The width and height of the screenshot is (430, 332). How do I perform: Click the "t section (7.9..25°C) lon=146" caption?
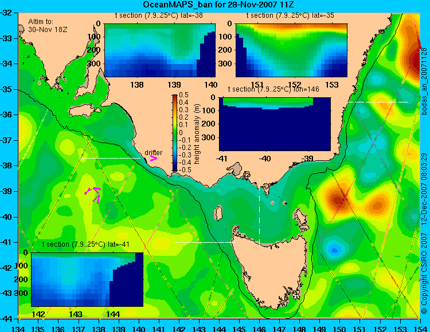point(273,89)
